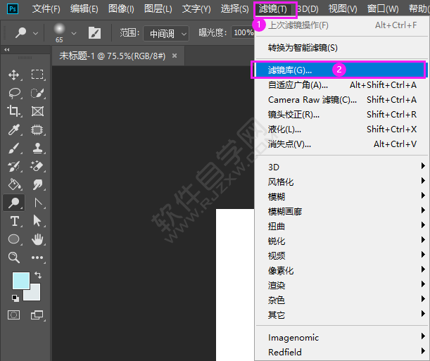Open the 范围 dropdown showing 中间调
The image size is (430, 361).
click(166, 34)
